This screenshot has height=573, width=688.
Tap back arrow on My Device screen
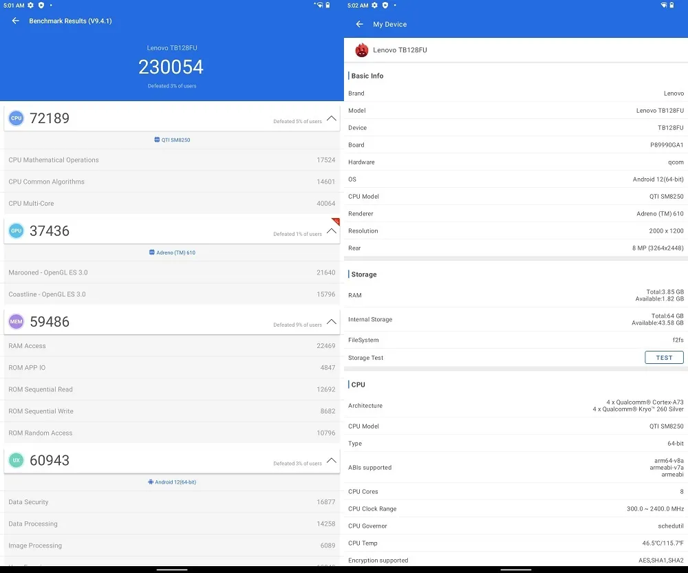point(359,24)
